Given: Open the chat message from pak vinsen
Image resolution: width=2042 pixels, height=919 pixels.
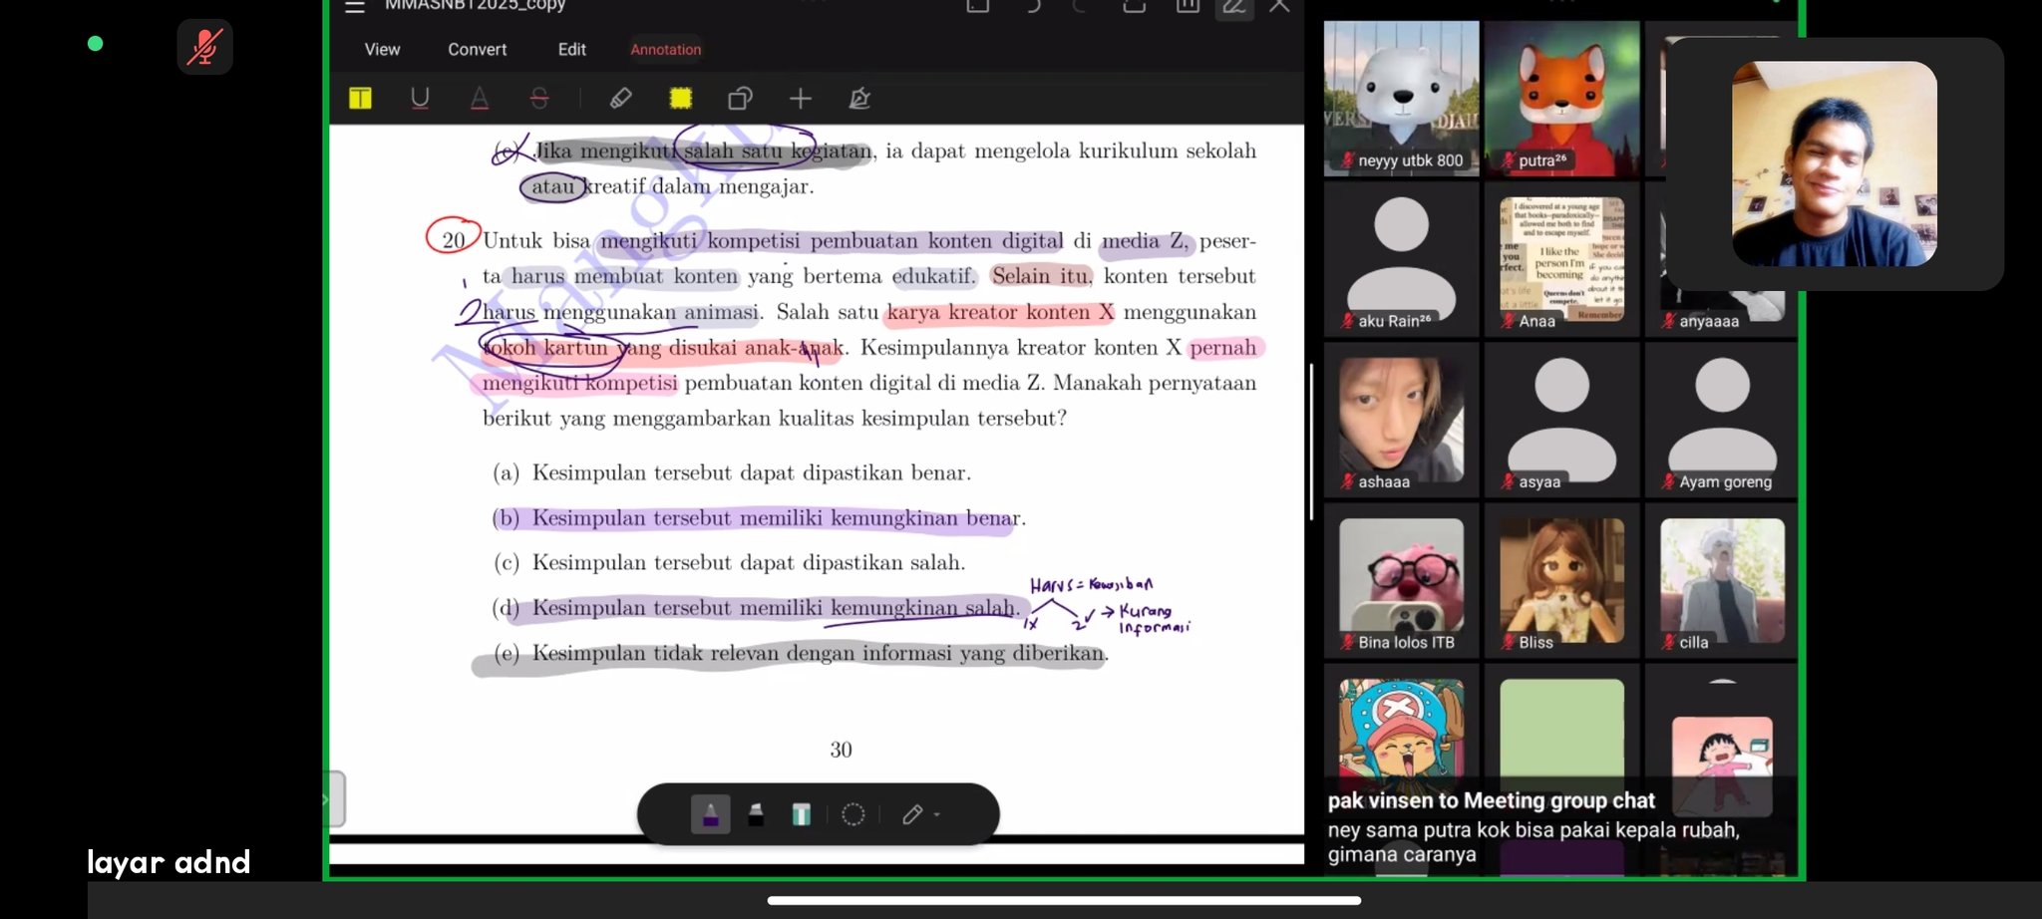Looking at the screenshot, I should click(x=1533, y=827).
